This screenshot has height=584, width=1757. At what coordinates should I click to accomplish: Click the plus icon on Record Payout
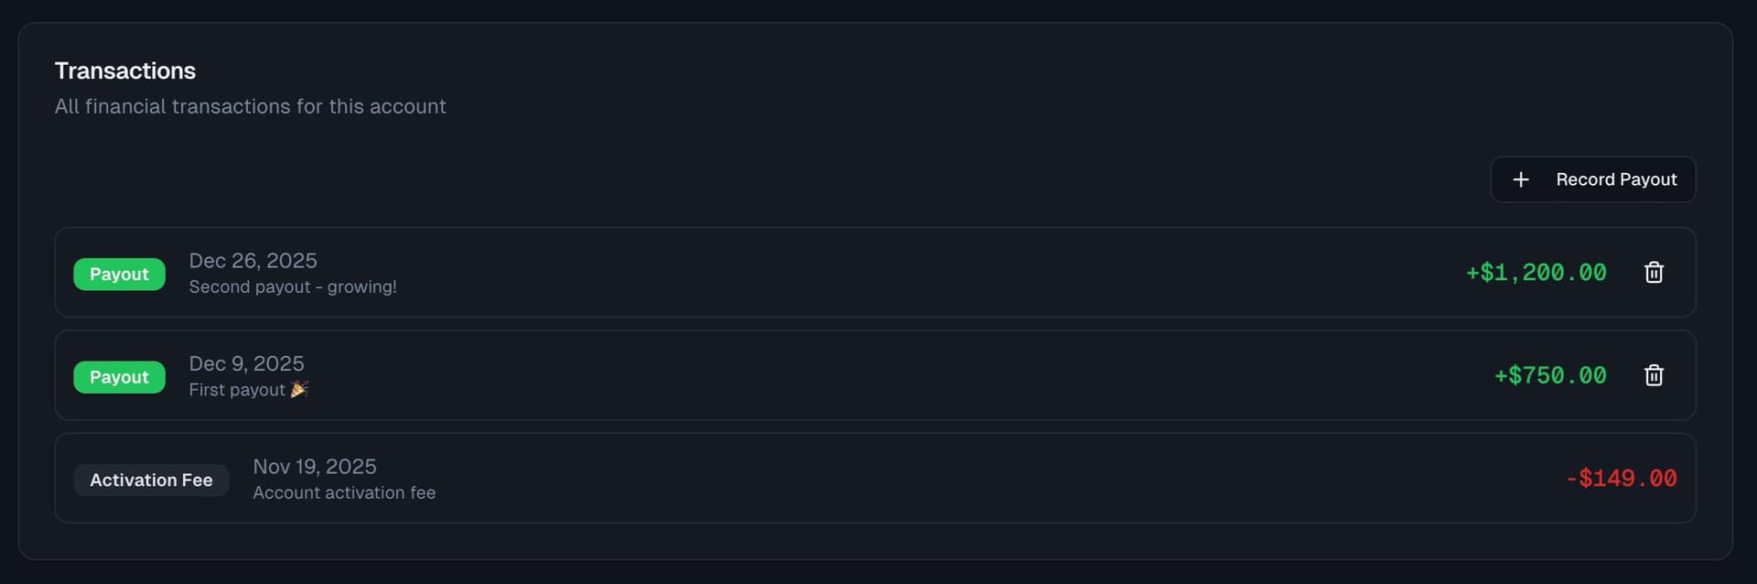[1522, 179]
